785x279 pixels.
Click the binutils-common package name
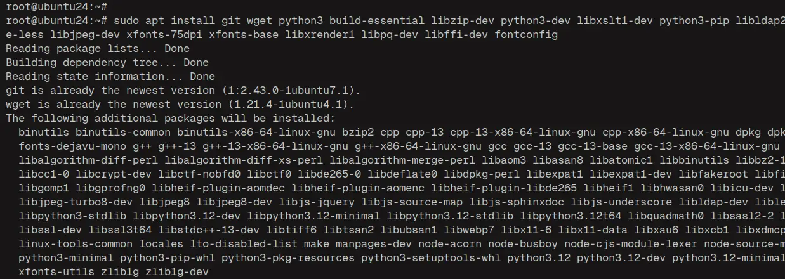123,132
